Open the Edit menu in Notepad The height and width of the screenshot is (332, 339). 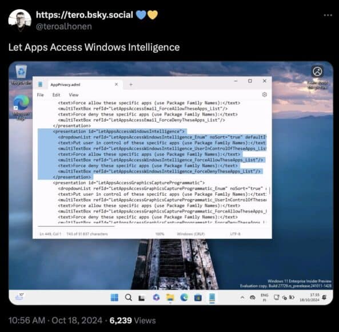tap(56, 95)
